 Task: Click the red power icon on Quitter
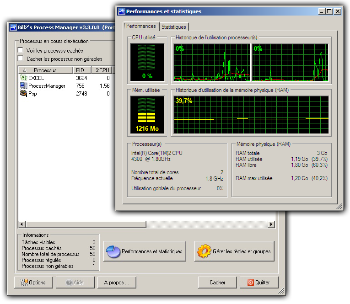coord(250,283)
